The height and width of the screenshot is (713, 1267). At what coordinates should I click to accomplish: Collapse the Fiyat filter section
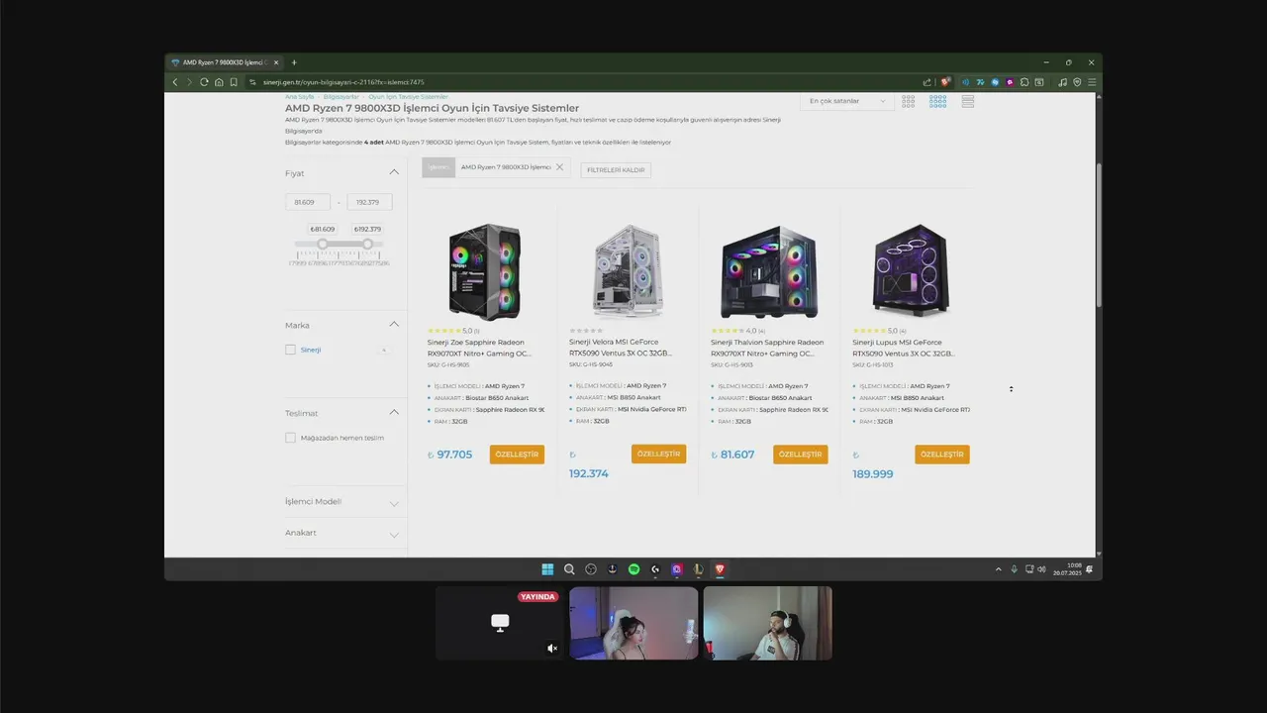394,172
